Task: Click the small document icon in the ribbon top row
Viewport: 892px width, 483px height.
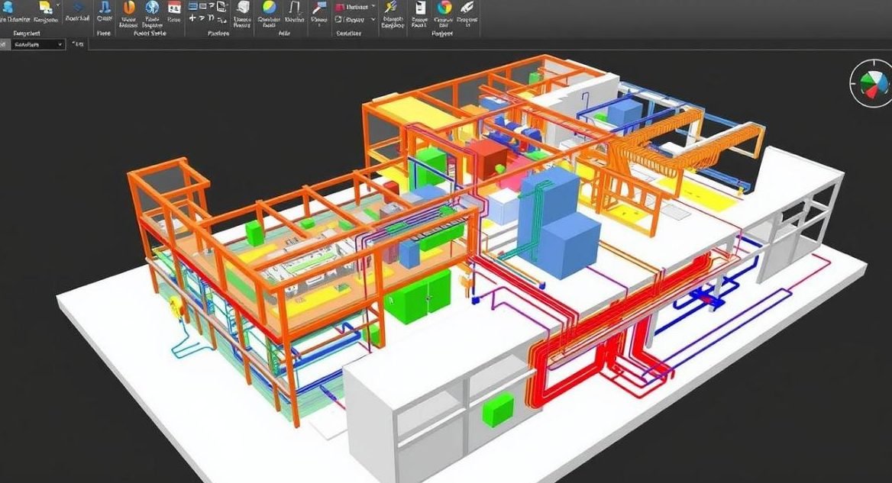Action: 221,6
